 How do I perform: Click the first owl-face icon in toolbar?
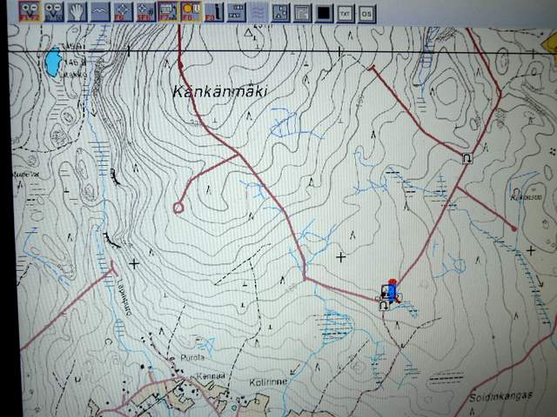(30, 11)
